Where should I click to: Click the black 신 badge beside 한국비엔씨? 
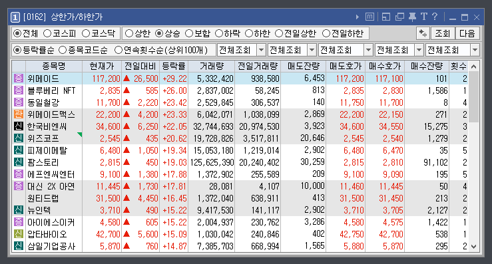pos(19,126)
